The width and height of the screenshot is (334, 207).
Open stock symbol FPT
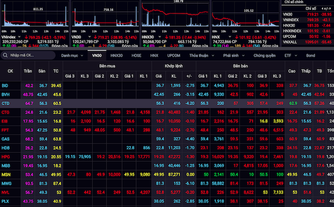5,130
